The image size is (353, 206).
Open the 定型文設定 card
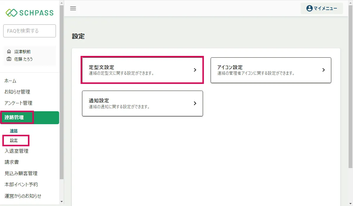click(142, 70)
